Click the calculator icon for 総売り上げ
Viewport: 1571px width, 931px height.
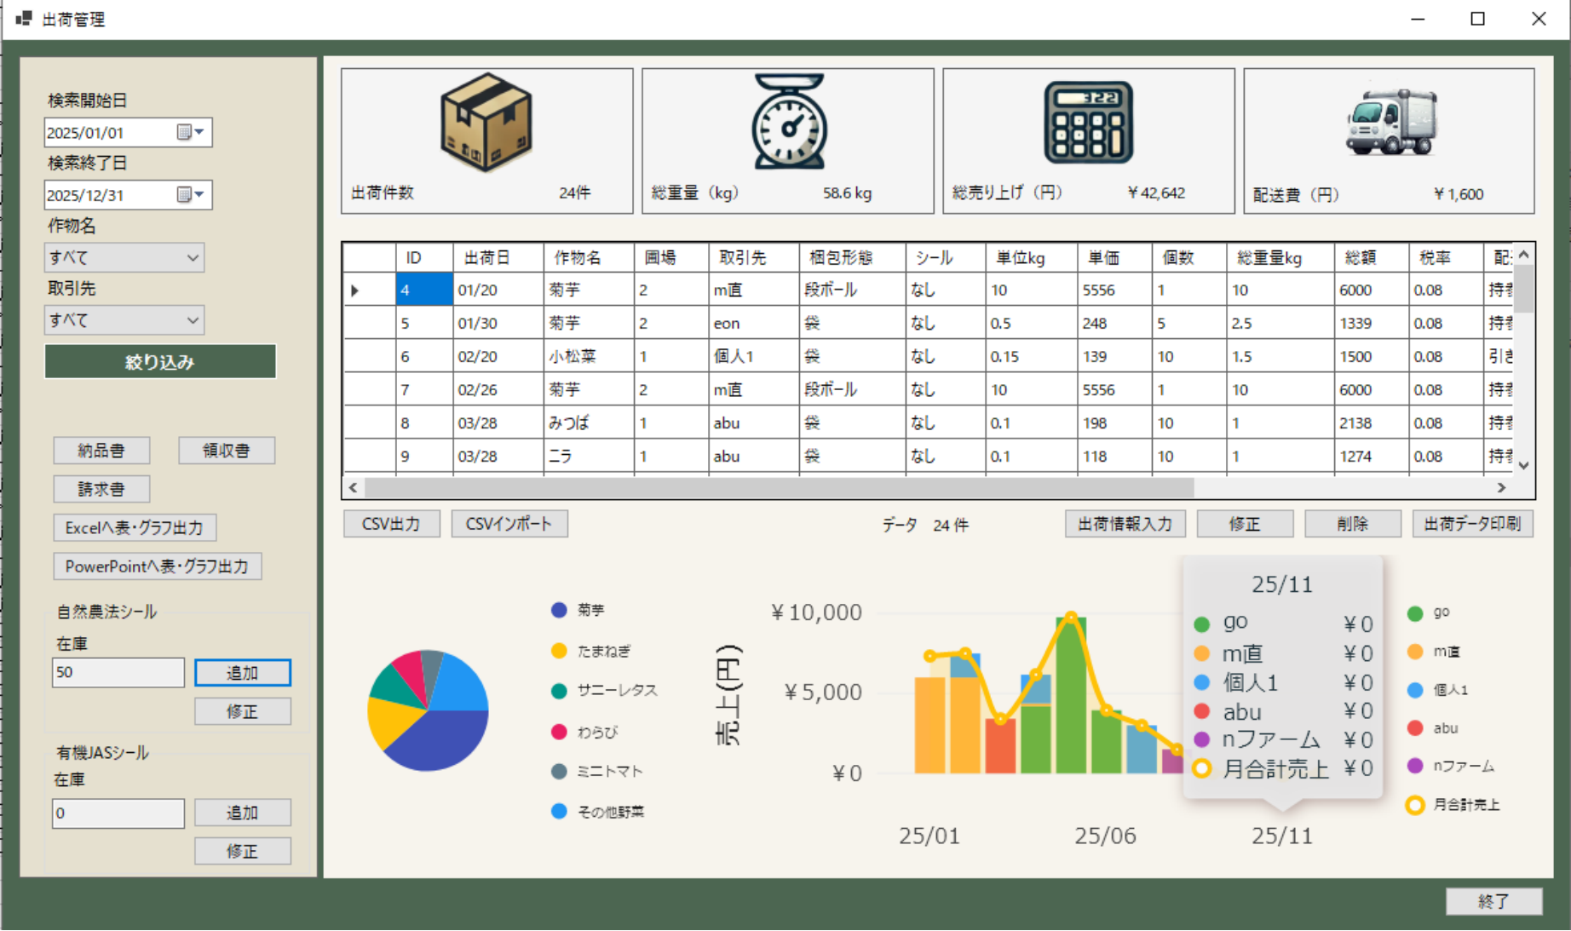point(1090,122)
